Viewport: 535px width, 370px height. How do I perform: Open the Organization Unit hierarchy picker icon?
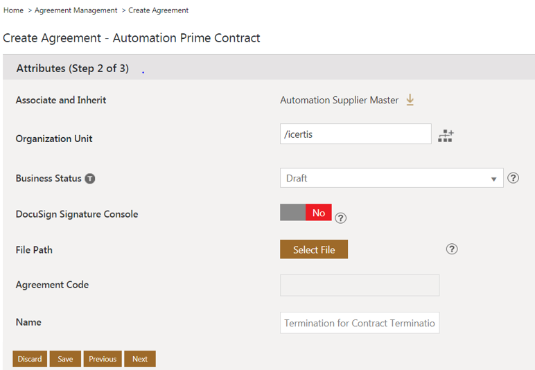pyautogui.click(x=445, y=136)
